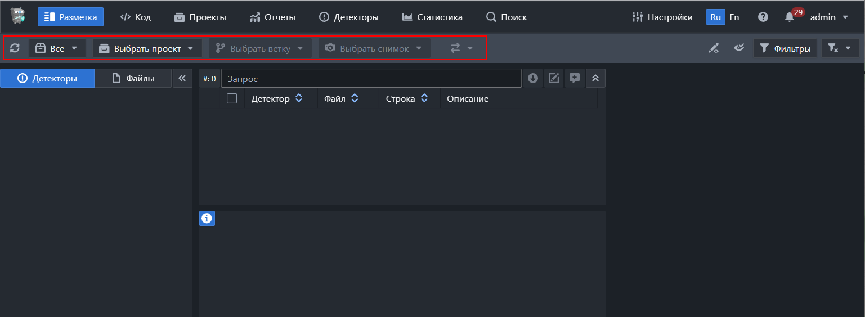Click the marker pen icon near Filters
Screen dimensions: 865x317
(714, 49)
